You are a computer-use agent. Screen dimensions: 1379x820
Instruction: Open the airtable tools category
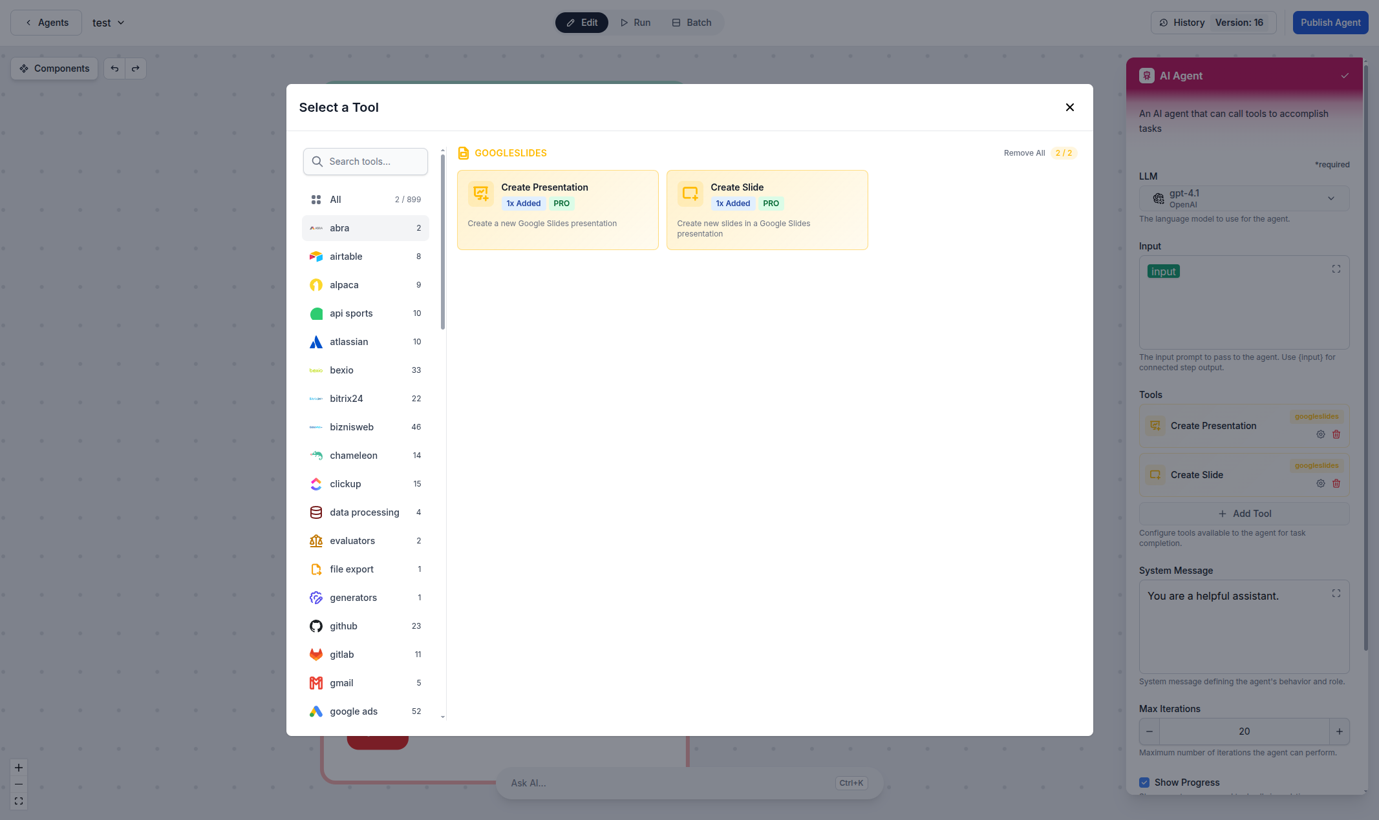(347, 257)
